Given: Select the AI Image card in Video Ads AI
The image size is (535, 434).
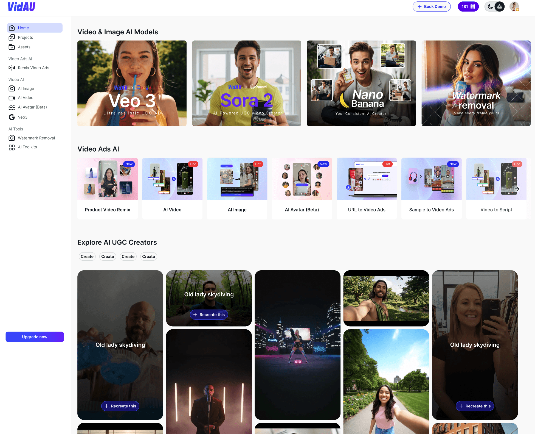Looking at the screenshot, I should [x=237, y=188].
